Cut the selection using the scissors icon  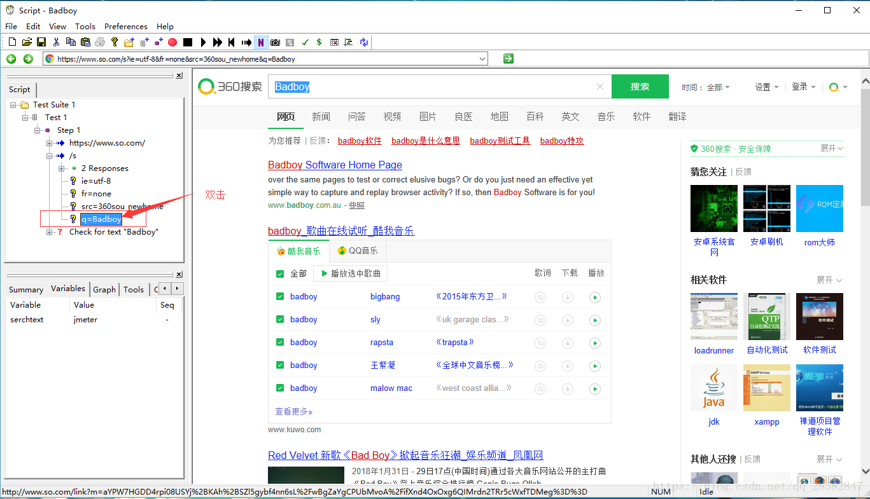click(56, 42)
